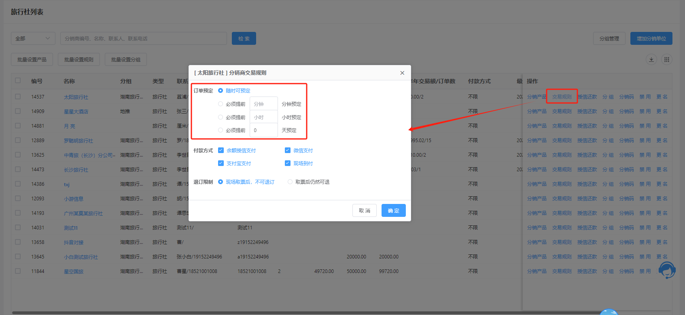Disable the 现场到付 payment checkbox
685x315 pixels.
click(288, 163)
